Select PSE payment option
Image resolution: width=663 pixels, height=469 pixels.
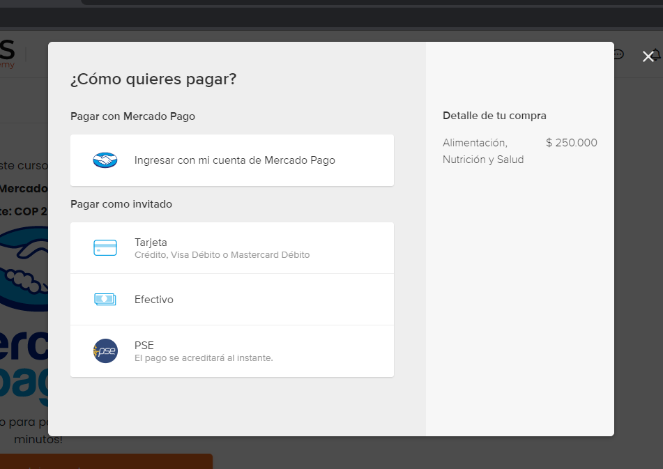pyautogui.click(x=232, y=351)
